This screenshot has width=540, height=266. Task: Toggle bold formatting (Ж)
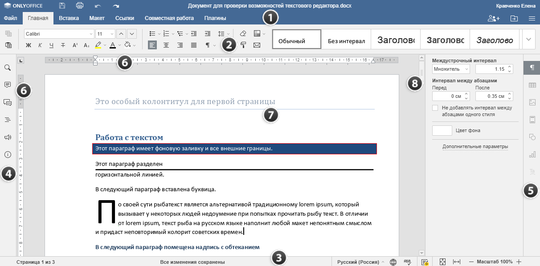pyautogui.click(x=29, y=45)
